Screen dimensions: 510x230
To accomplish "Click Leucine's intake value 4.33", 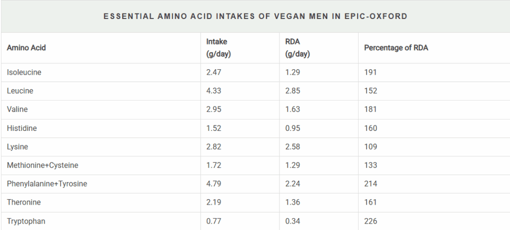I will [x=214, y=91].
